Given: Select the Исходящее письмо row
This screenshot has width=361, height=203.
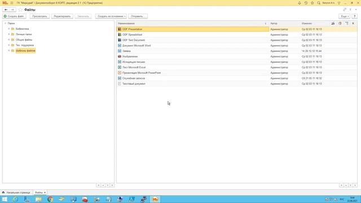Looking at the screenshot, I should click(x=237, y=62).
